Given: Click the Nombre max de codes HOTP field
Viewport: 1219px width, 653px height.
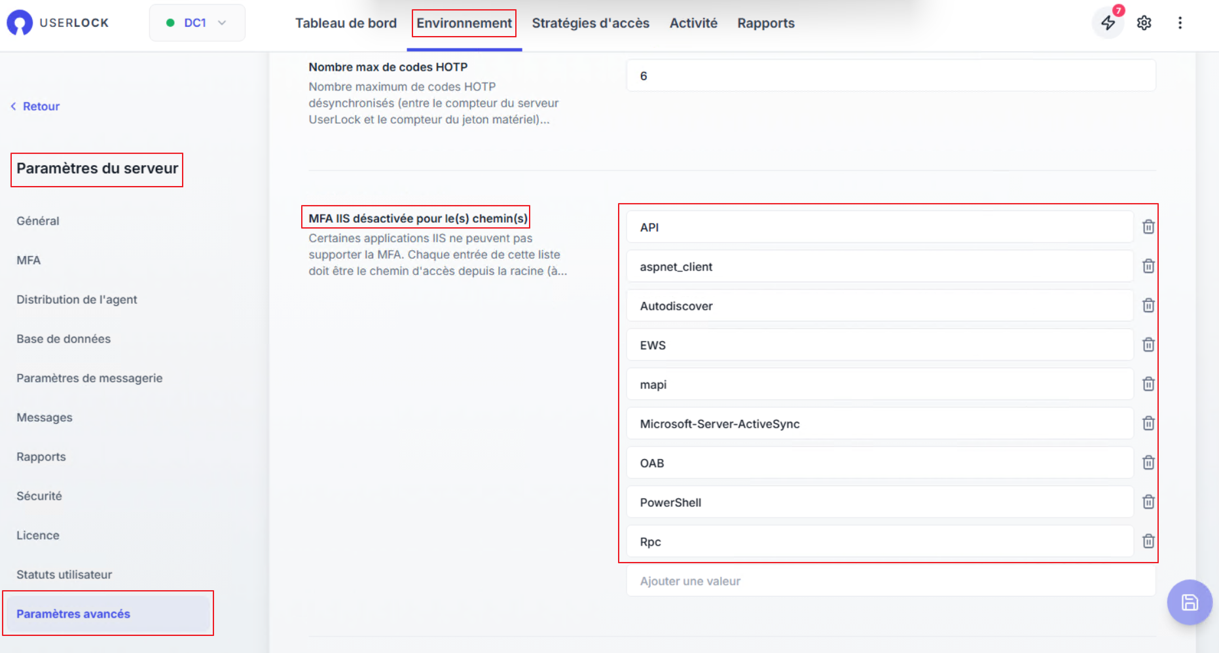Looking at the screenshot, I should [890, 76].
